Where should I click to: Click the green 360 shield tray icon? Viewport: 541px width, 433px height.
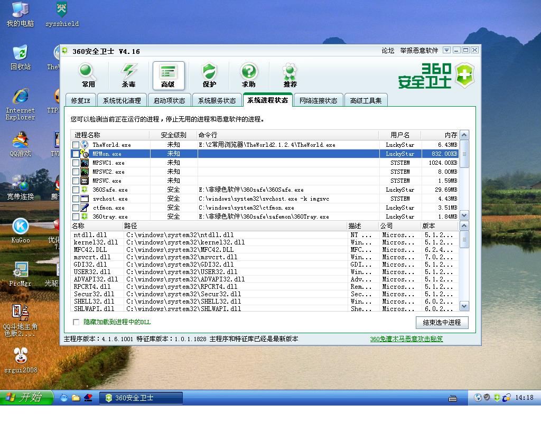(x=497, y=398)
